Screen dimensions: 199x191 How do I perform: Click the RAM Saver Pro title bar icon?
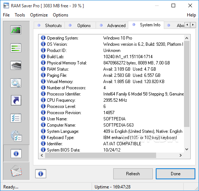pos(6,6)
